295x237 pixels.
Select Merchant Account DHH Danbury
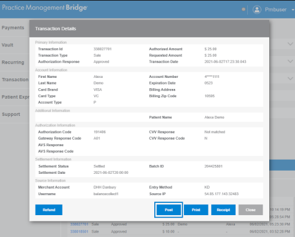click(x=105, y=187)
